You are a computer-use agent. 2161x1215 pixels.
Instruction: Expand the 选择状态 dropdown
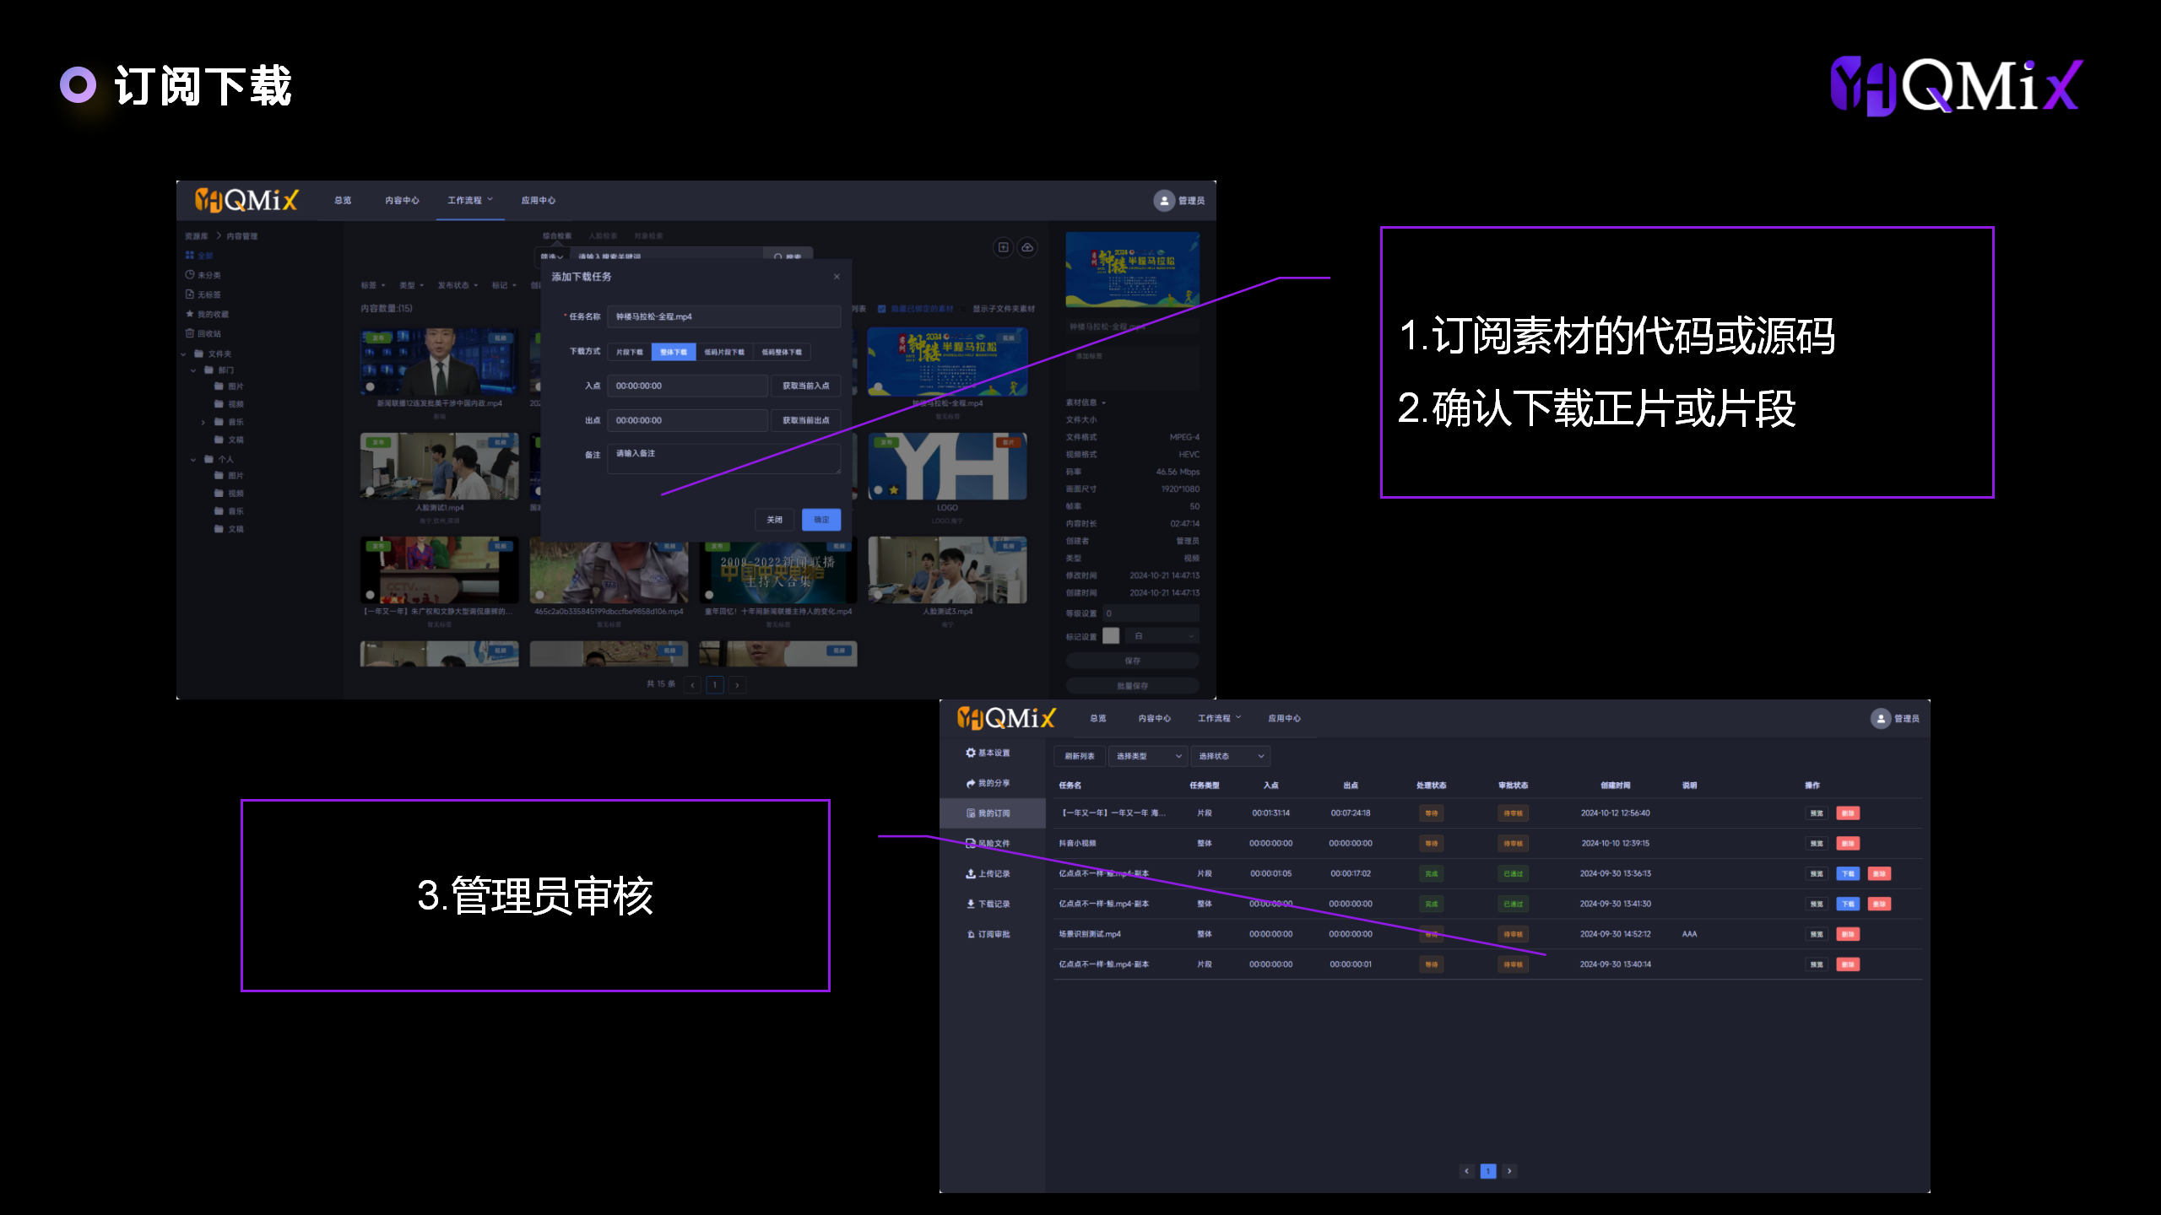tap(1230, 756)
